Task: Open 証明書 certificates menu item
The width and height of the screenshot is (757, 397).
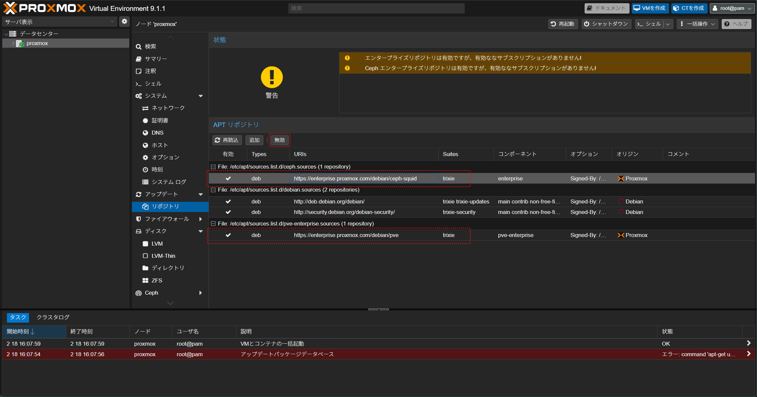Action: coord(160,120)
